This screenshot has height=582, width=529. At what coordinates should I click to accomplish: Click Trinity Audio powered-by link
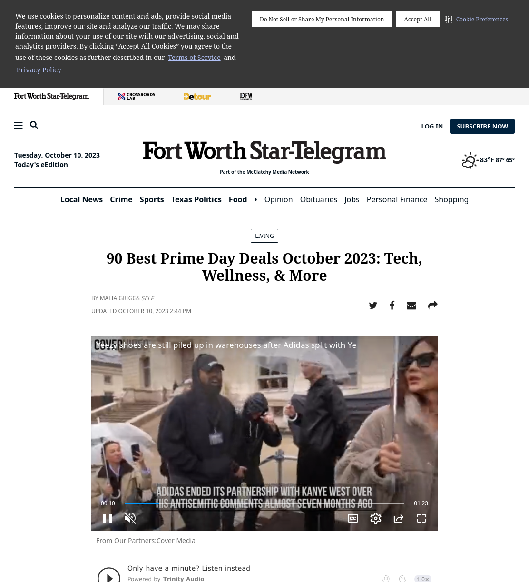pos(184,579)
